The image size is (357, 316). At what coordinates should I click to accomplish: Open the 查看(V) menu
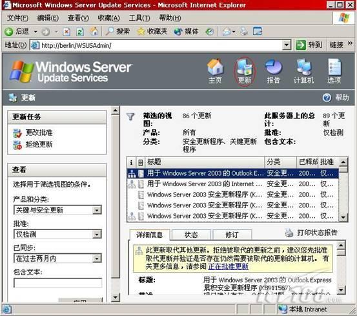pyautogui.click(x=78, y=18)
